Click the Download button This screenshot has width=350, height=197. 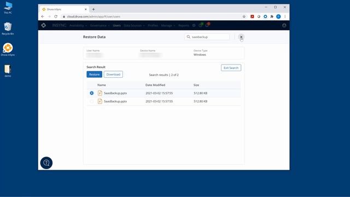[x=113, y=74]
